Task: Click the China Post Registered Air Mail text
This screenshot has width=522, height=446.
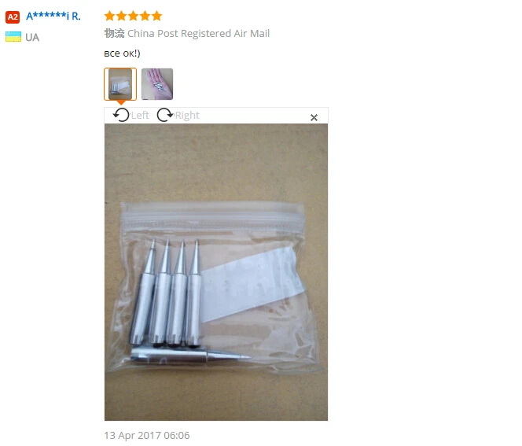Action: (198, 34)
